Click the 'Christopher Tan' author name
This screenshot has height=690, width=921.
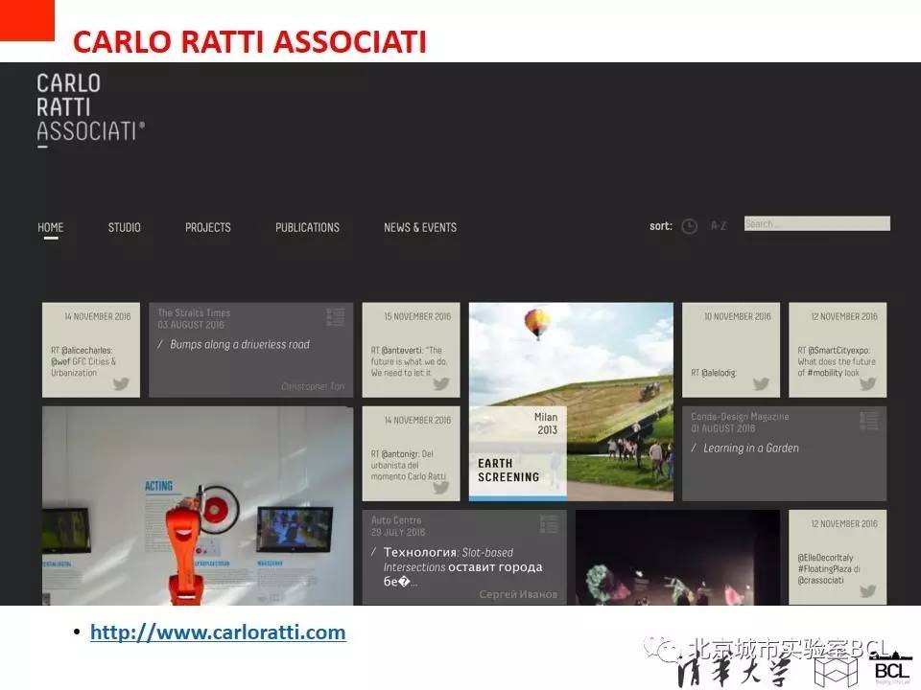coord(313,386)
